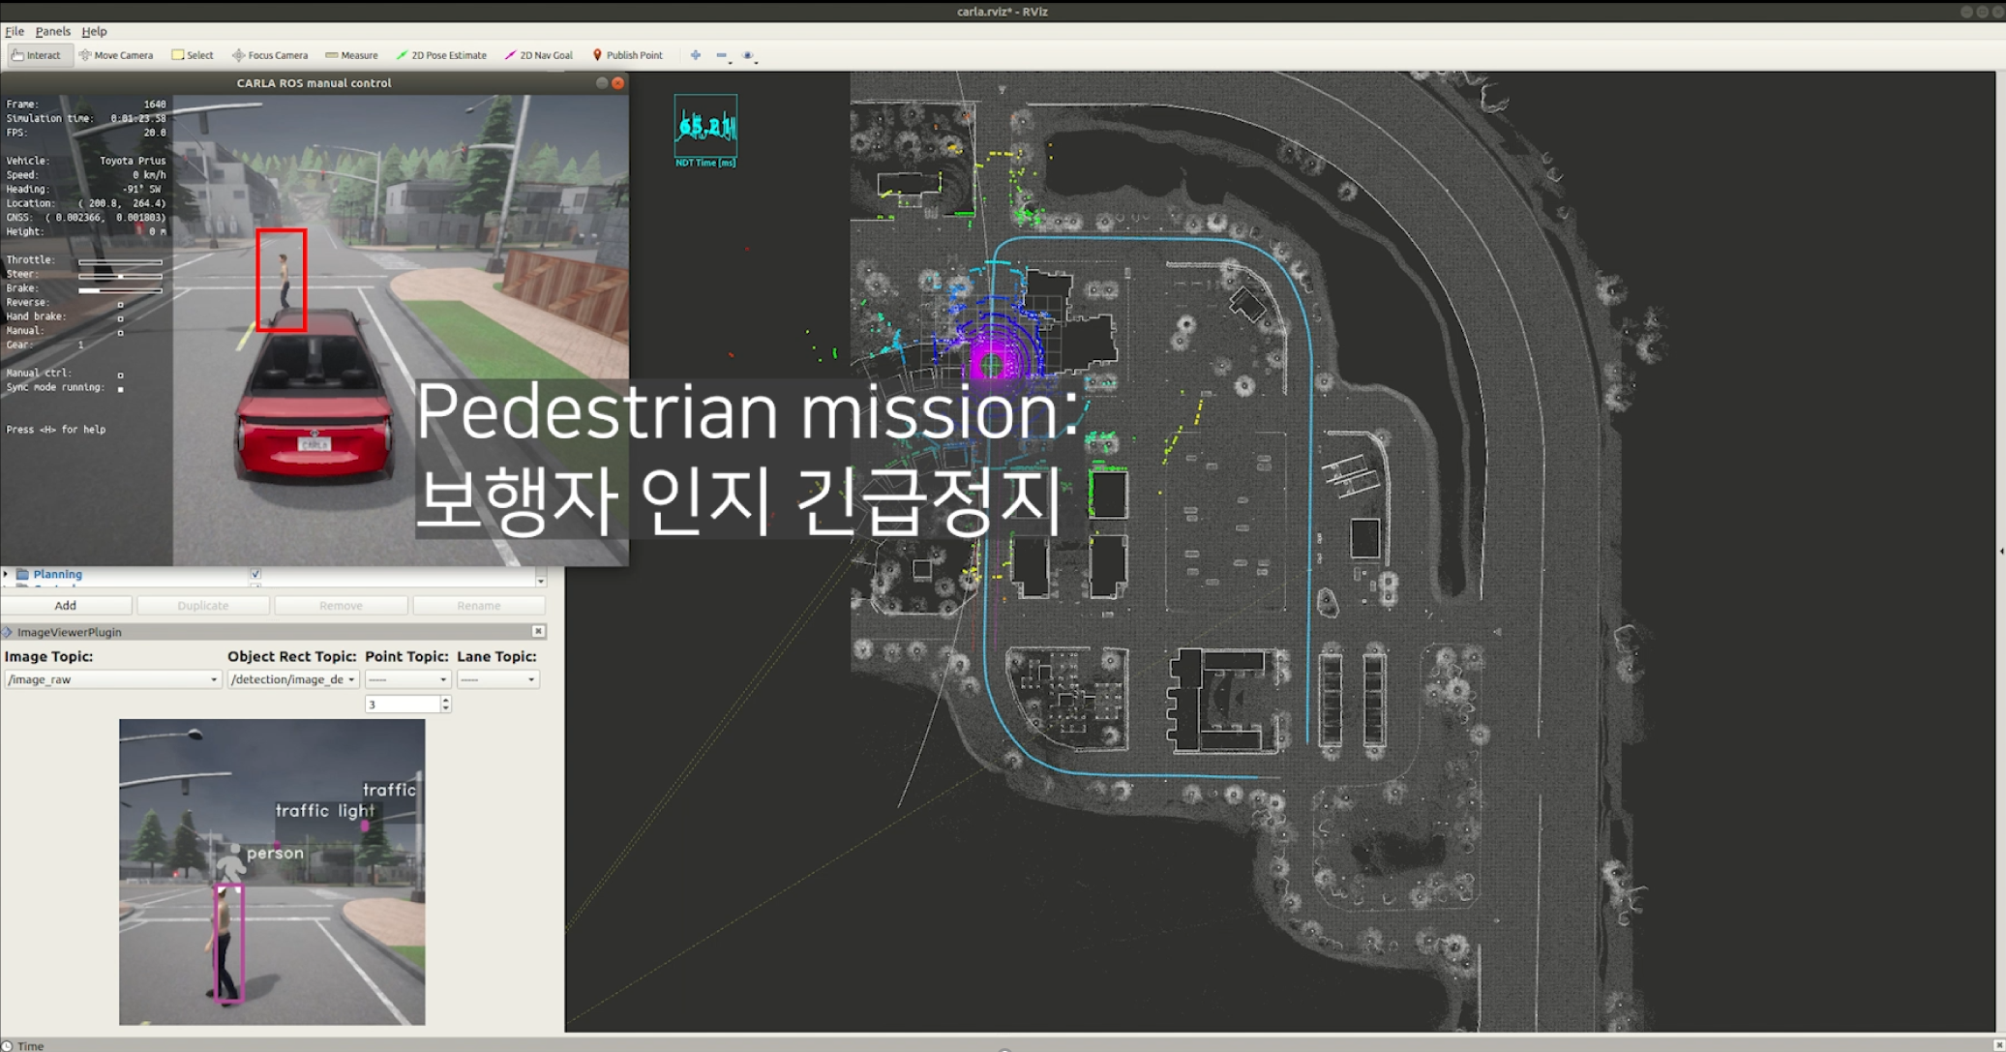Start a 2D Pose Estimate
The width and height of the screenshot is (2006, 1052).
click(x=441, y=55)
